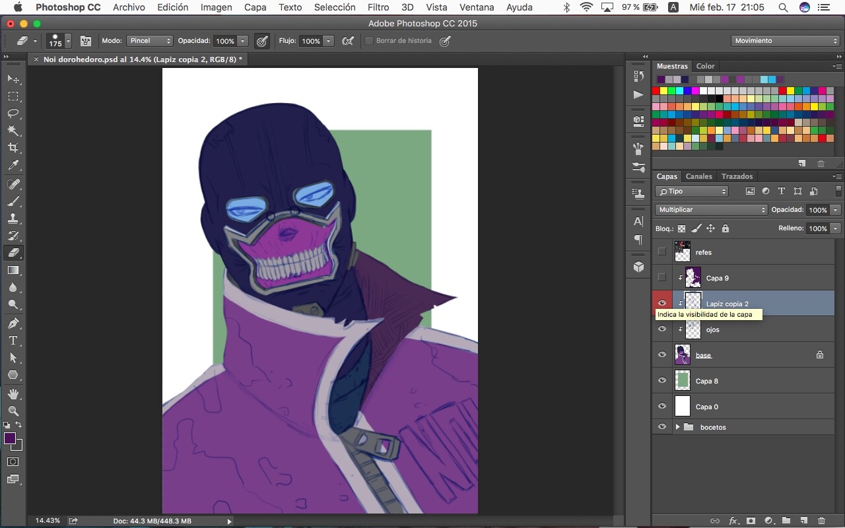Open the Capa menu
Screen dimensions: 845x528
coord(255,7)
